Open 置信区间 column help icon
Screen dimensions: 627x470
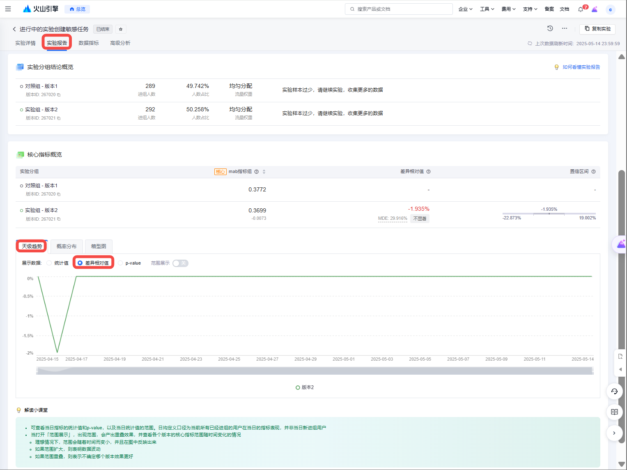click(593, 172)
